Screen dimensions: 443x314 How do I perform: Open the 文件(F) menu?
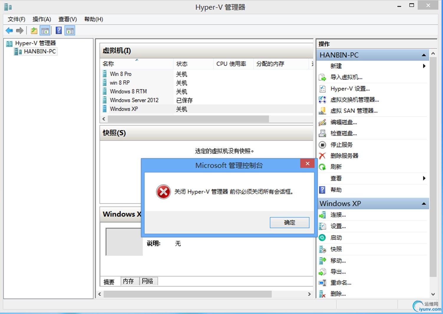pyautogui.click(x=16, y=19)
